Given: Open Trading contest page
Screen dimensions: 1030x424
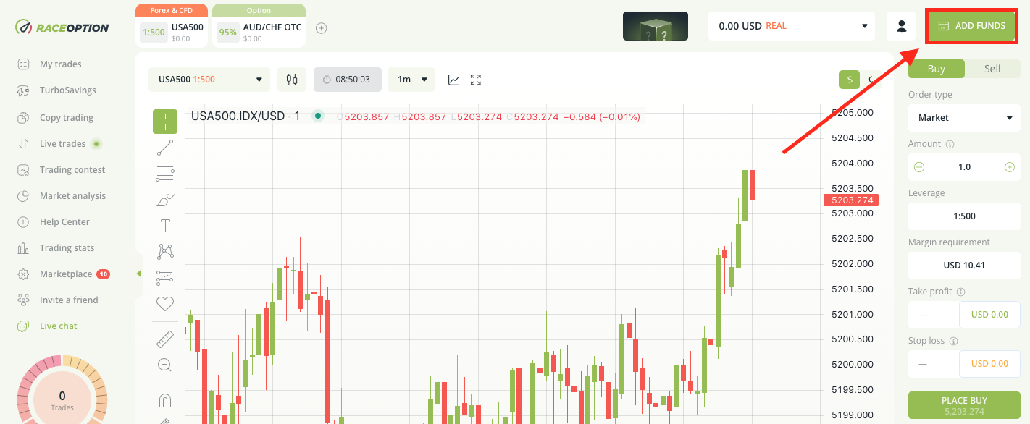Looking at the screenshot, I should click(x=72, y=170).
